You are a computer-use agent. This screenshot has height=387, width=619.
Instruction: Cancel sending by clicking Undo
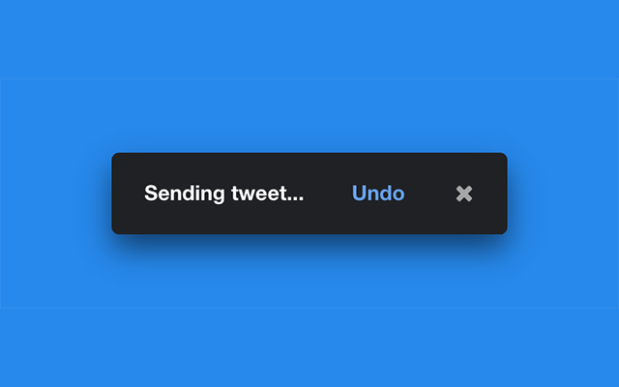coord(378,193)
